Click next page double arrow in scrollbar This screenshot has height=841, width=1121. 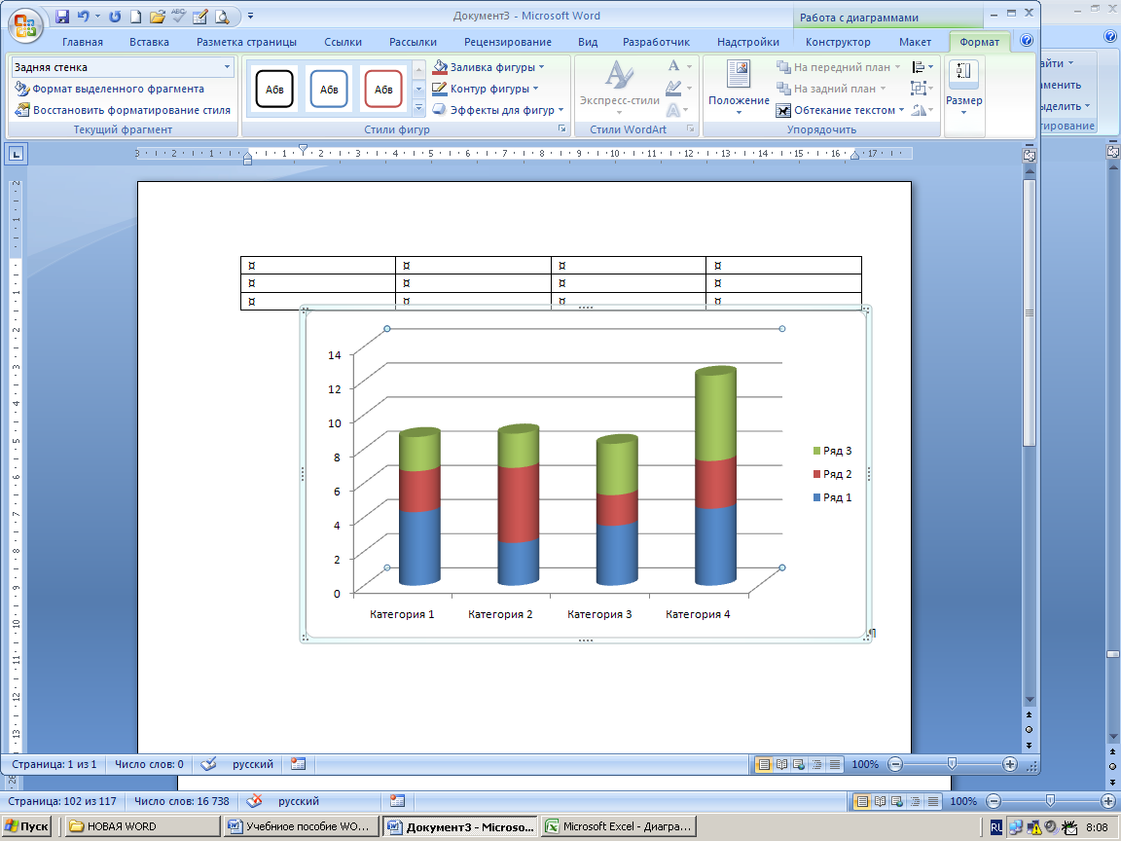click(1029, 746)
